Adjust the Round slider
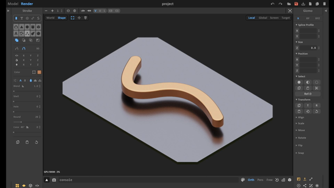334x188 pixels. pos(27,122)
